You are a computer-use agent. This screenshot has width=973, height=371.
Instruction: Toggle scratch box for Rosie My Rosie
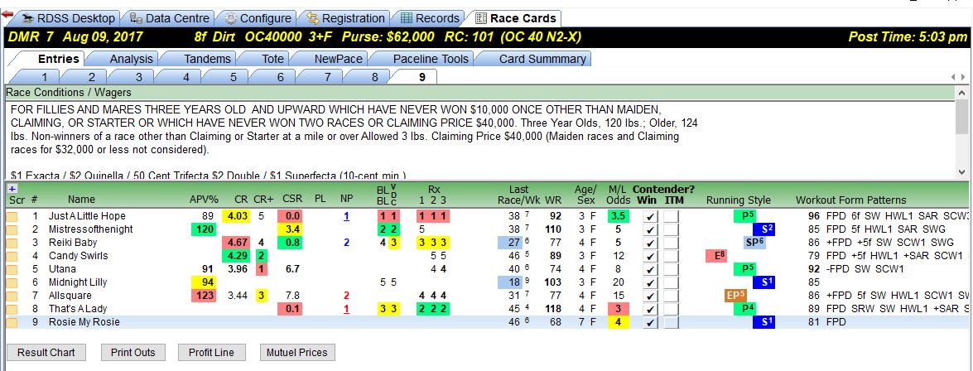(12, 323)
